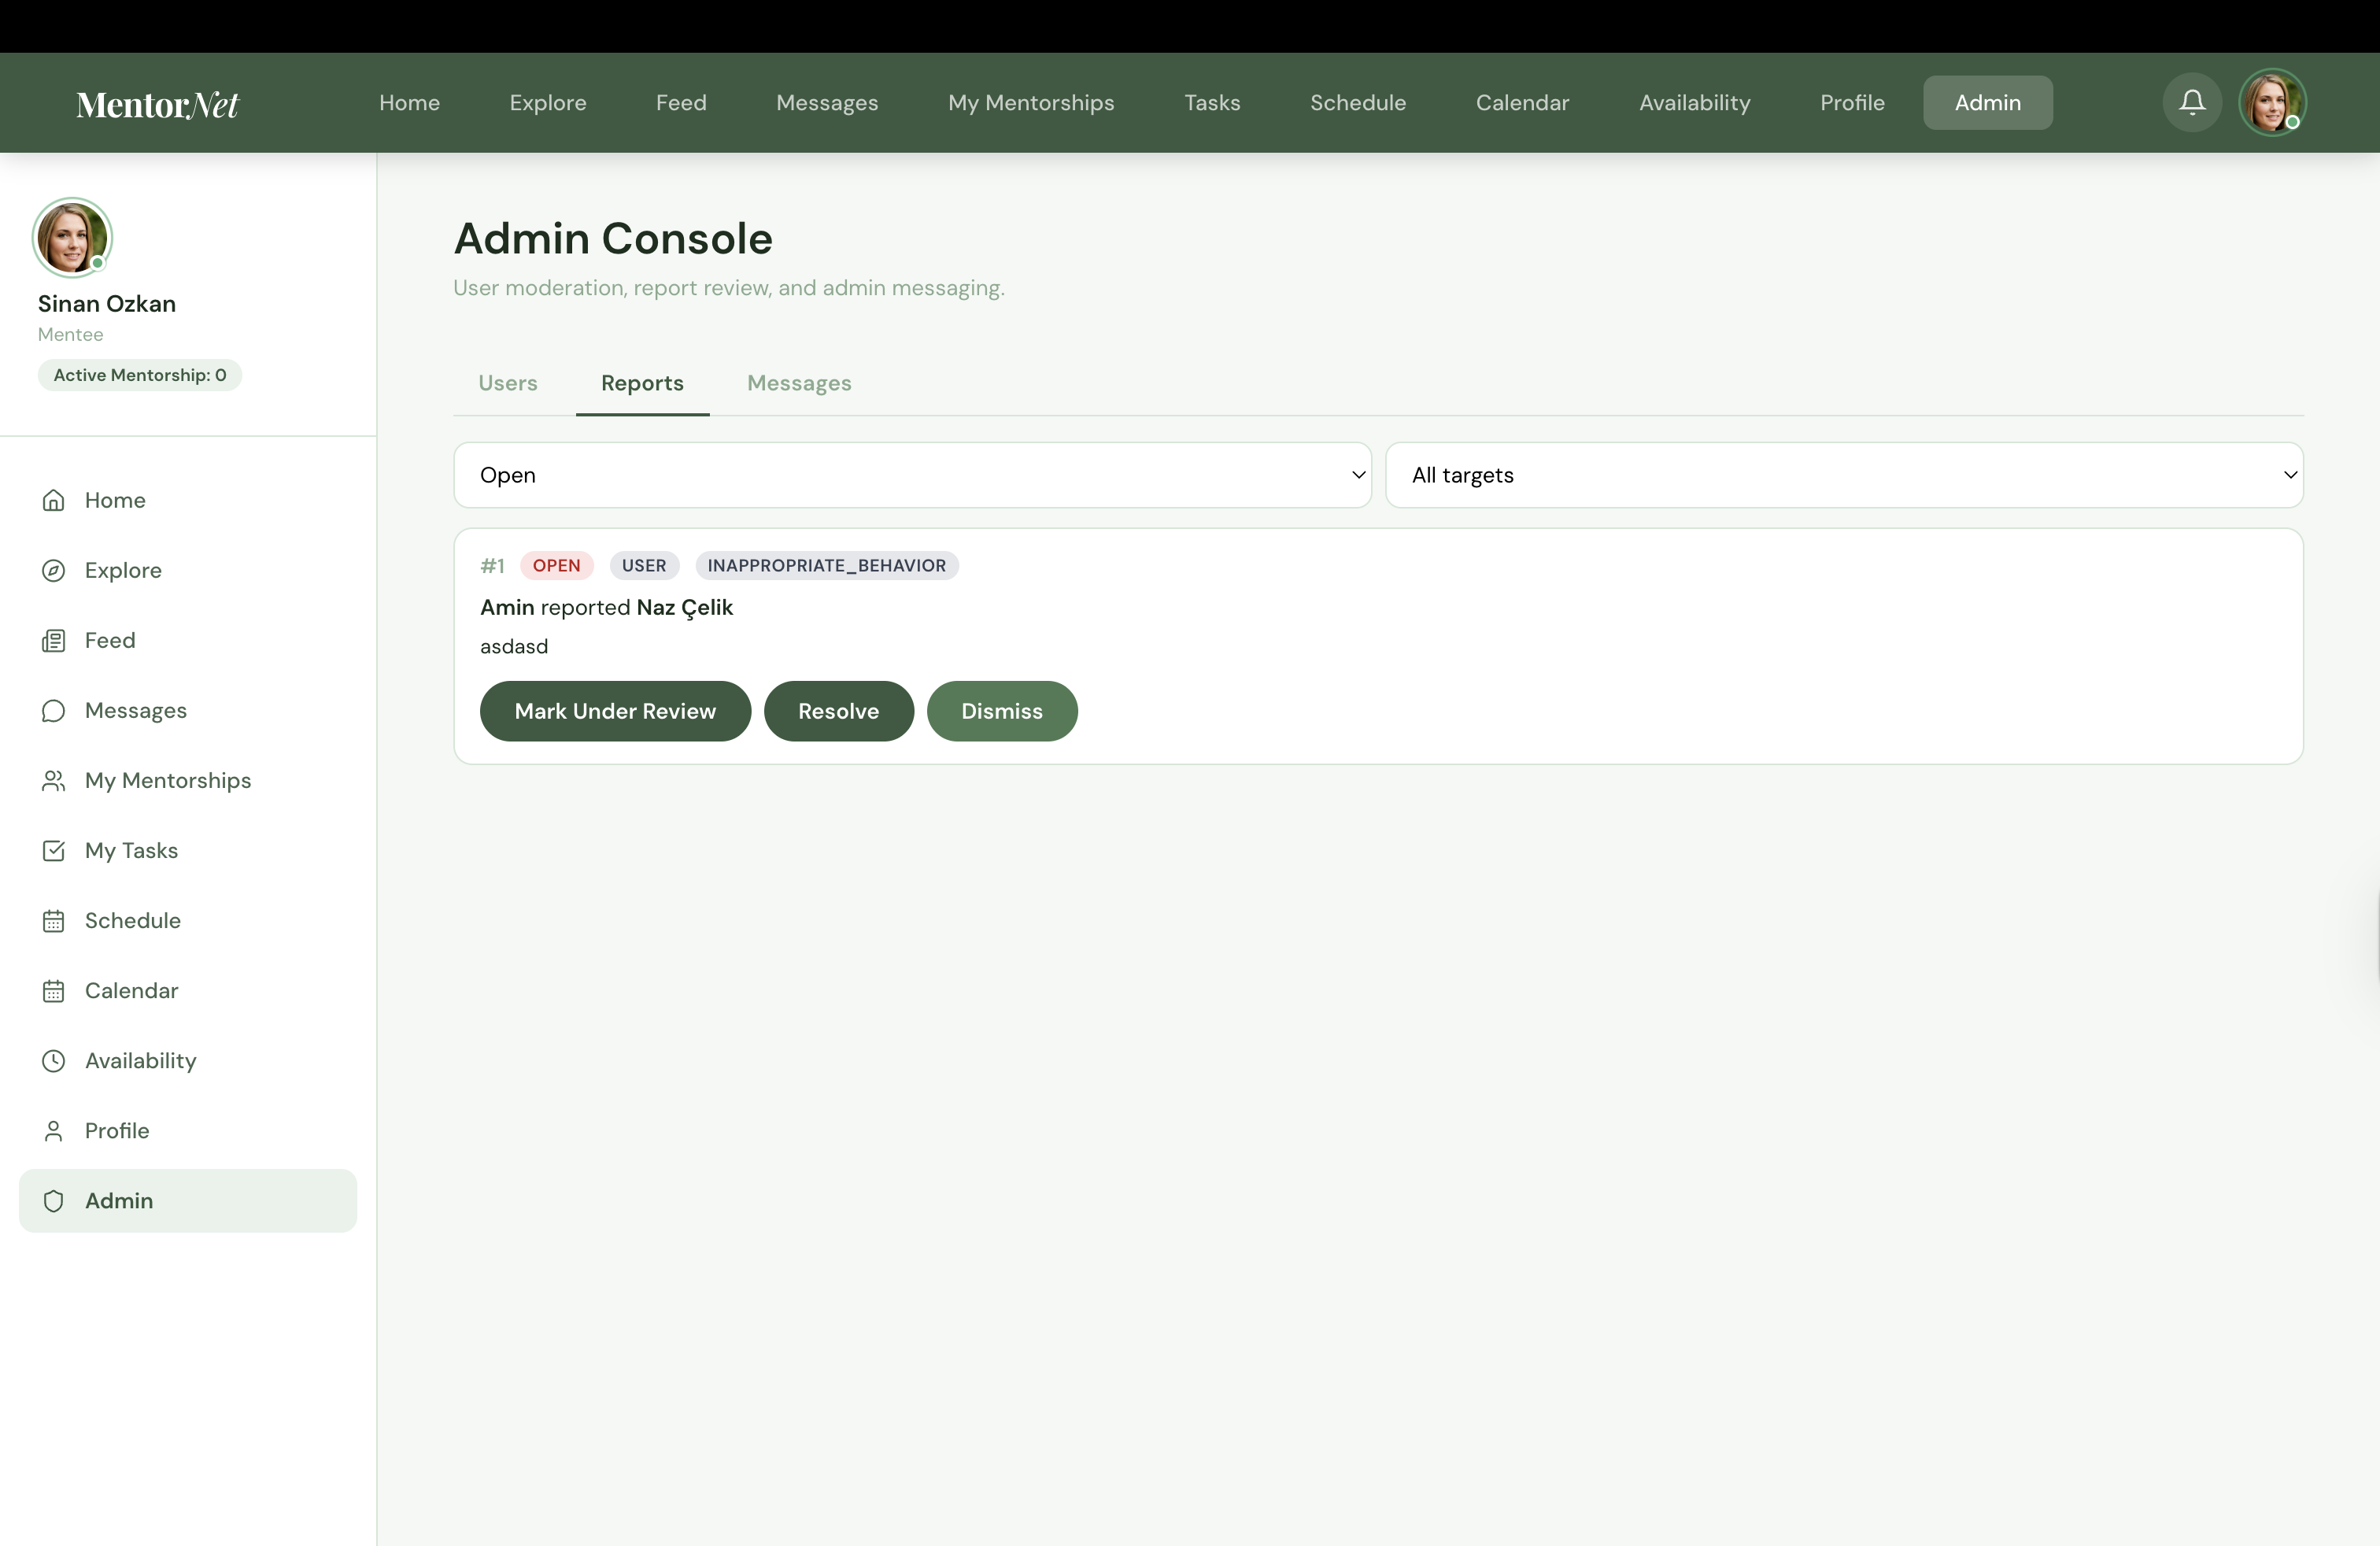This screenshot has height=1546, width=2380.
Task: Click the Explore compass icon in sidebar
Action: pos(53,570)
